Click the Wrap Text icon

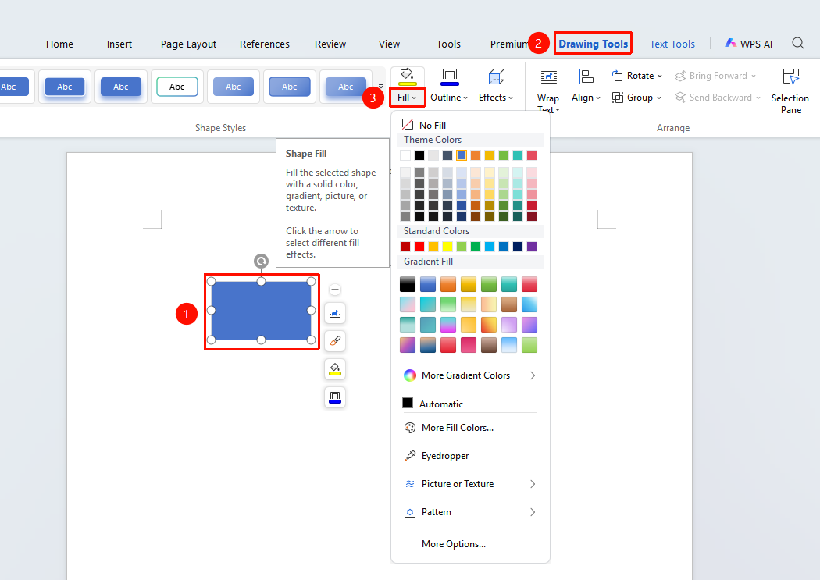coord(548,77)
